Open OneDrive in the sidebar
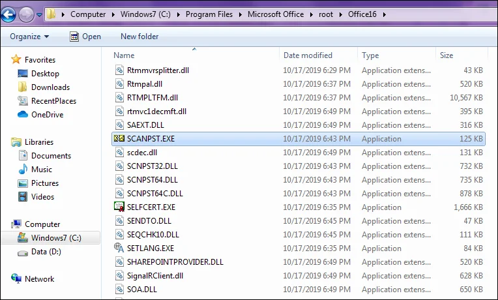The width and height of the screenshot is (498, 300). click(47, 114)
